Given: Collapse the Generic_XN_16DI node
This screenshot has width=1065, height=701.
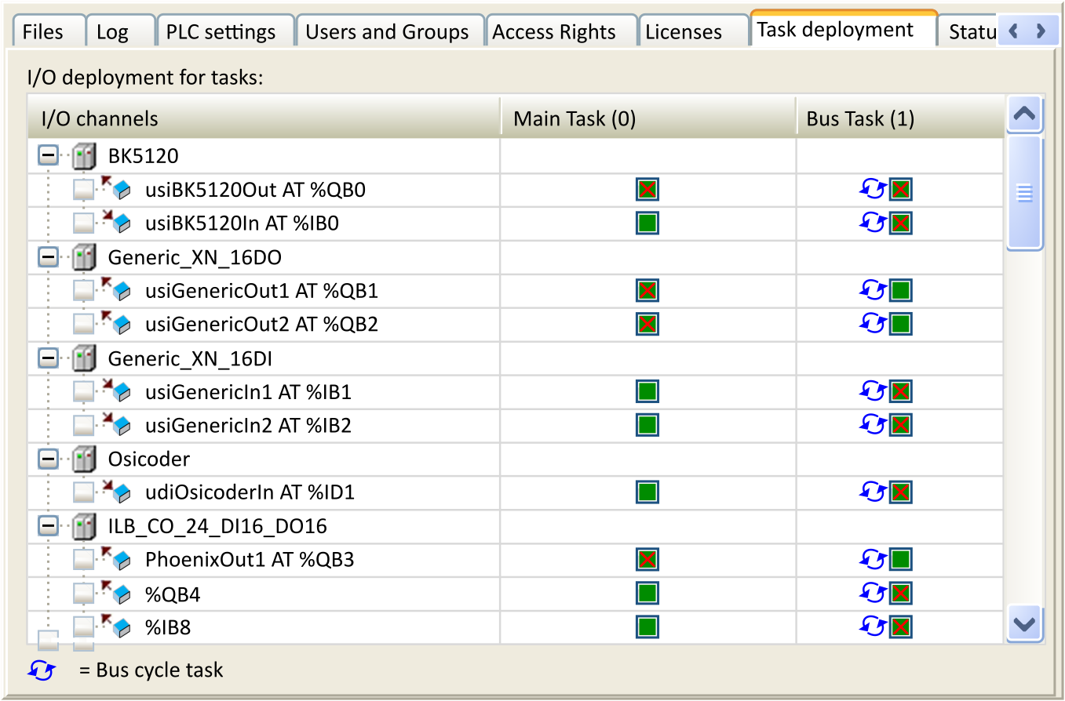Looking at the screenshot, I should (x=47, y=358).
